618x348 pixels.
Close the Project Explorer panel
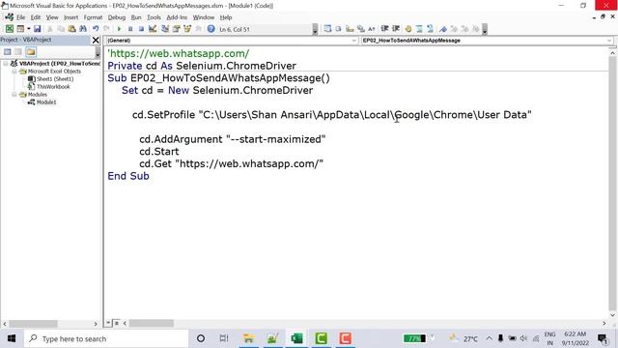click(x=96, y=40)
